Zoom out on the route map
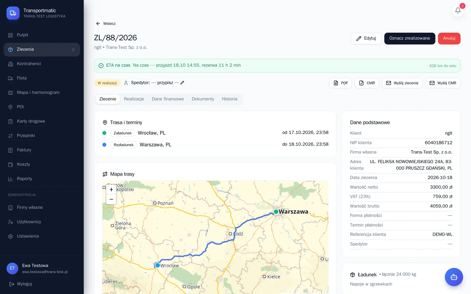The image size is (471, 294). (111, 199)
